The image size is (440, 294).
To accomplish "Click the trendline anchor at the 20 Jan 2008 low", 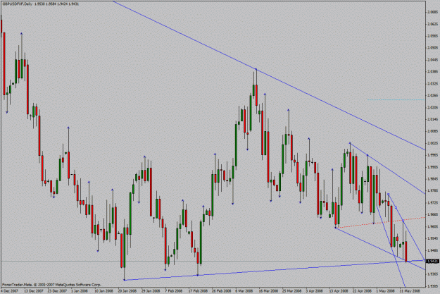I will (125, 280).
